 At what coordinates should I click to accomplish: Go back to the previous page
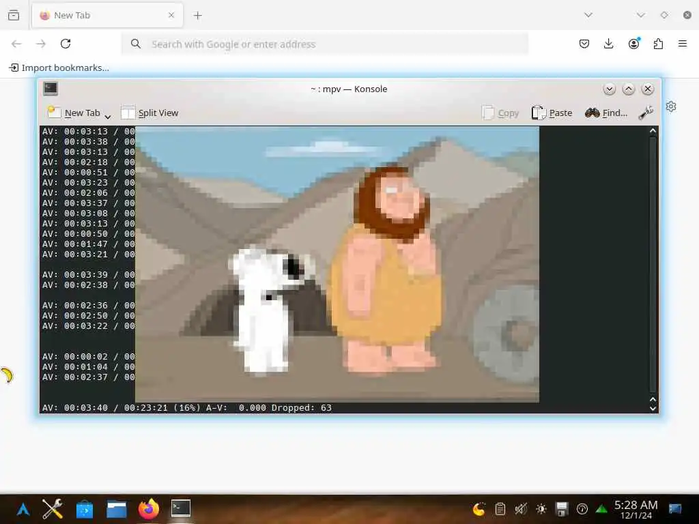[x=16, y=44]
